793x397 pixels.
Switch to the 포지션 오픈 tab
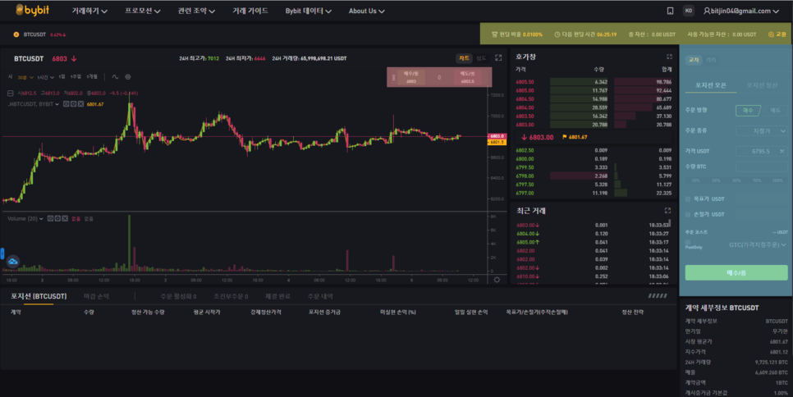(x=711, y=85)
